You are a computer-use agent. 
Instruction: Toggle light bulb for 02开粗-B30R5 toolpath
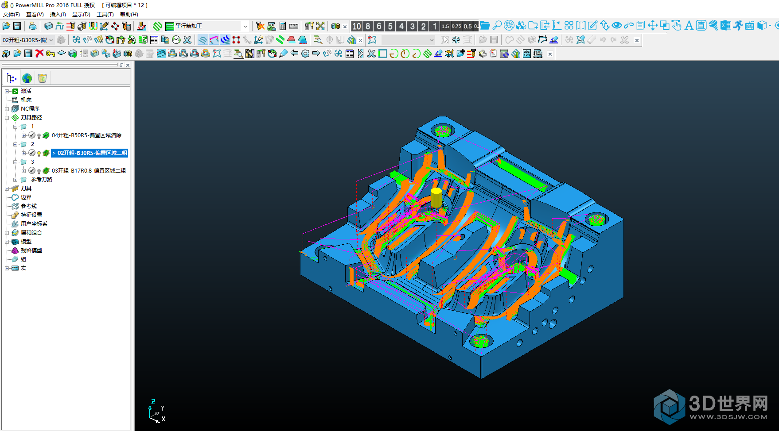click(39, 154)
